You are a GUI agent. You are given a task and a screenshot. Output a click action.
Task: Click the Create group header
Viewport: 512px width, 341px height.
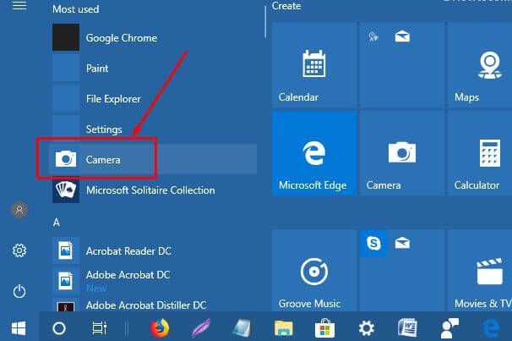[286, 6]
